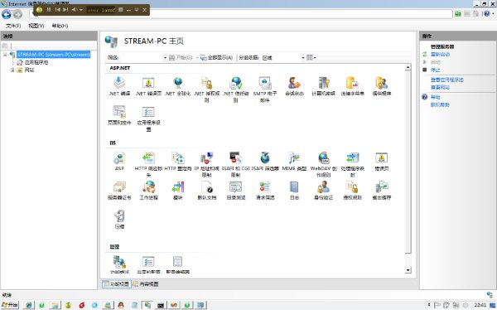Open the 共享的配置 (Shared Configuration) feature

[148, 264]
